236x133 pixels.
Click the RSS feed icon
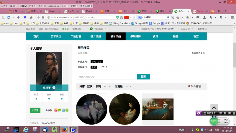point(3,17)
